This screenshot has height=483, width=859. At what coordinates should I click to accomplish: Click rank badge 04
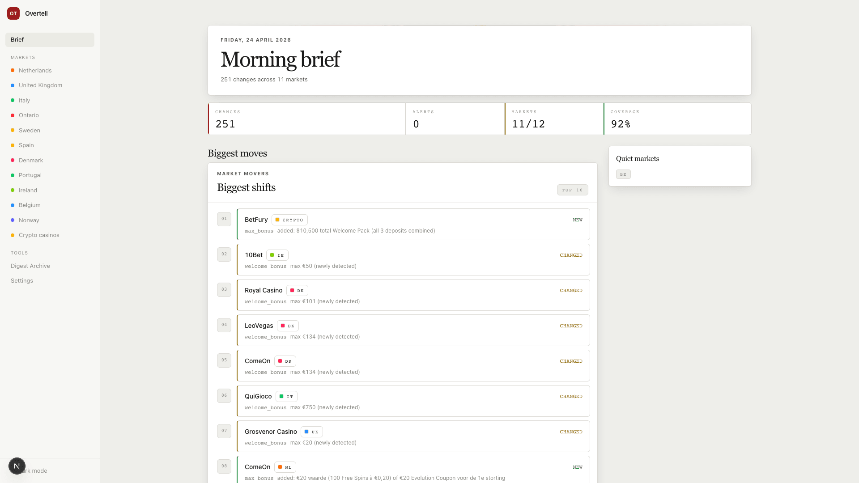pyautogui.click(x=224, y=325)
